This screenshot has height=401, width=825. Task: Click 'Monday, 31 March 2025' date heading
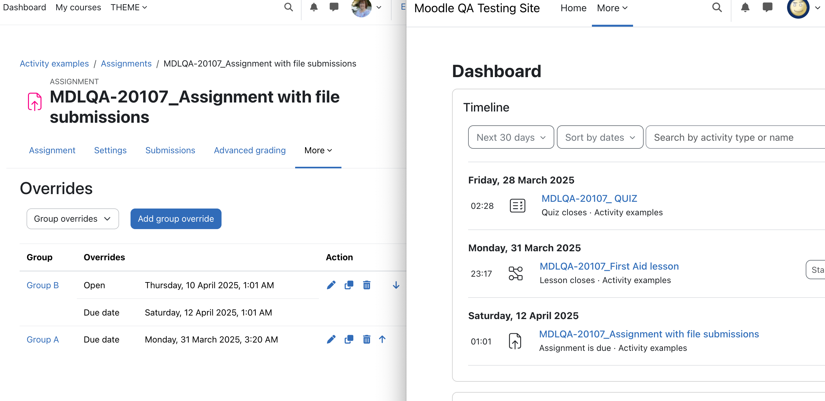524,248
